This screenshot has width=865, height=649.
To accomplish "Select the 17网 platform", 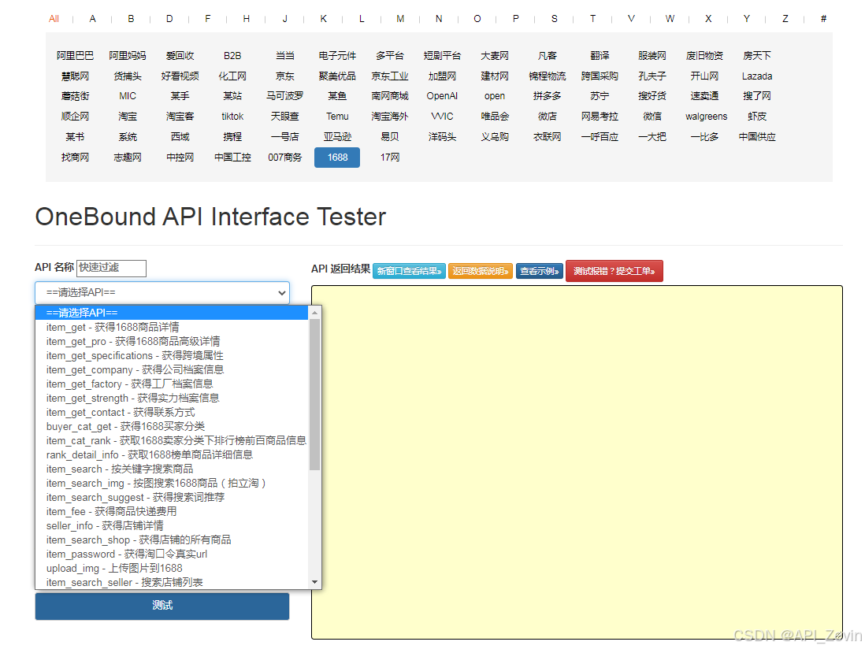I will [x=389, y=158].
